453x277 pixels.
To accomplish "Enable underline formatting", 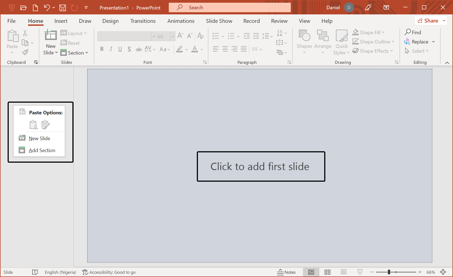I will point(120,49).
